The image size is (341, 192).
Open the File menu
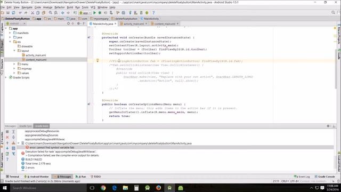coord(3,7)
